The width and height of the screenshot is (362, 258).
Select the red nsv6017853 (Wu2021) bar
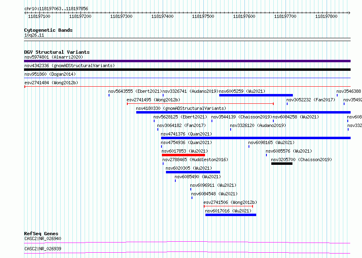(183, 155)
